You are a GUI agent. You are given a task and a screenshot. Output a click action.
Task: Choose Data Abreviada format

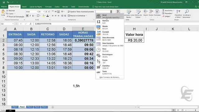[110, 39]
